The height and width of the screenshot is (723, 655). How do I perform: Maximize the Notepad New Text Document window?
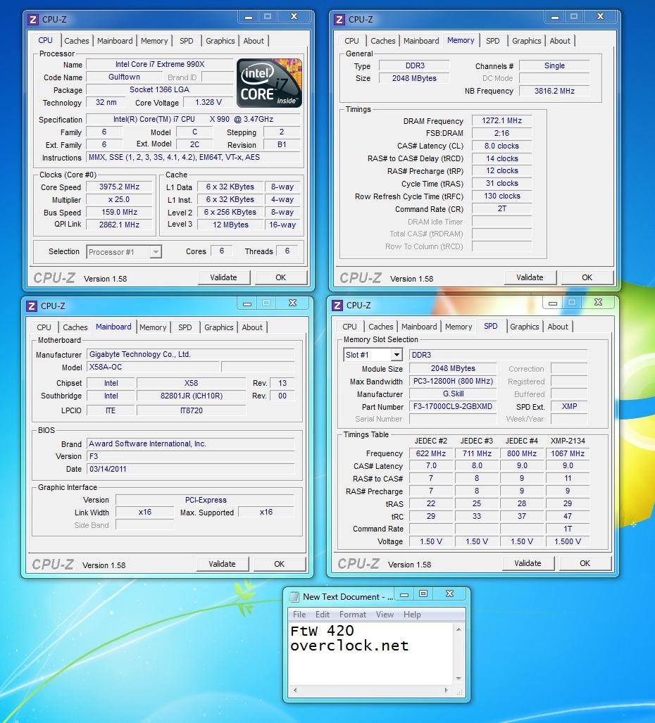(423, 594)
